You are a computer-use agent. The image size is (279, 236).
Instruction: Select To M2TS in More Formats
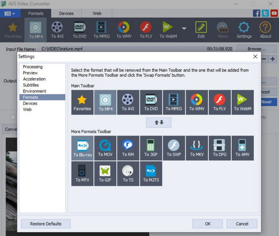point(151,174)
